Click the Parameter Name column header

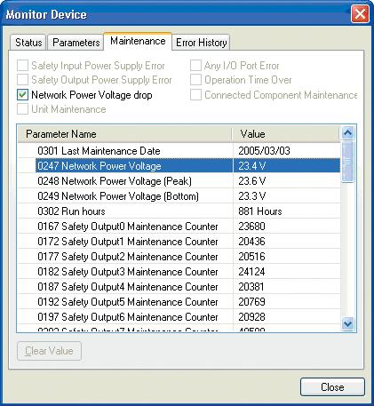point(124,134)
